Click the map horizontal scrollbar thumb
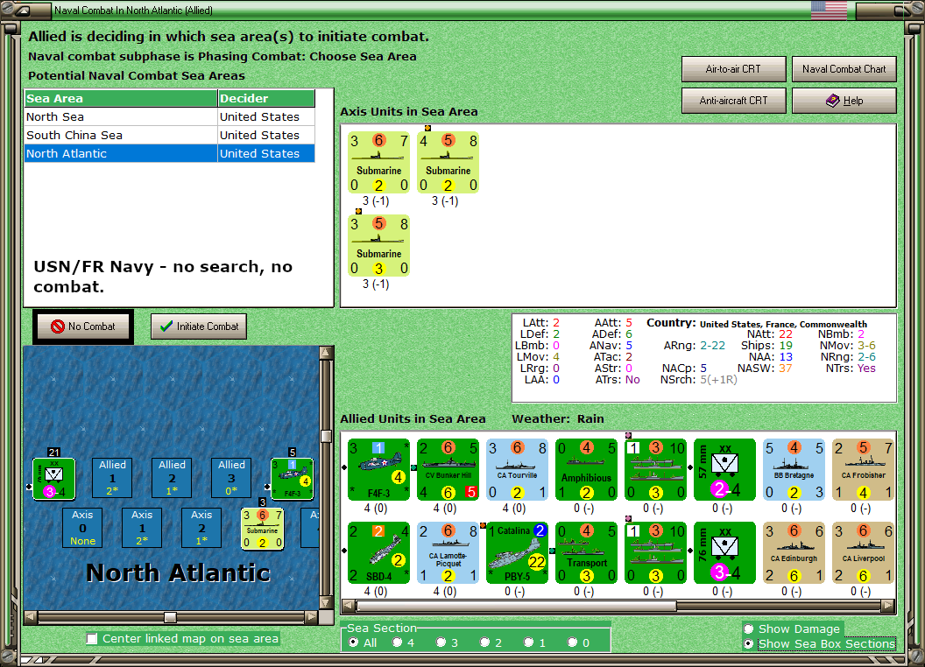 click(x=170, y=617)
